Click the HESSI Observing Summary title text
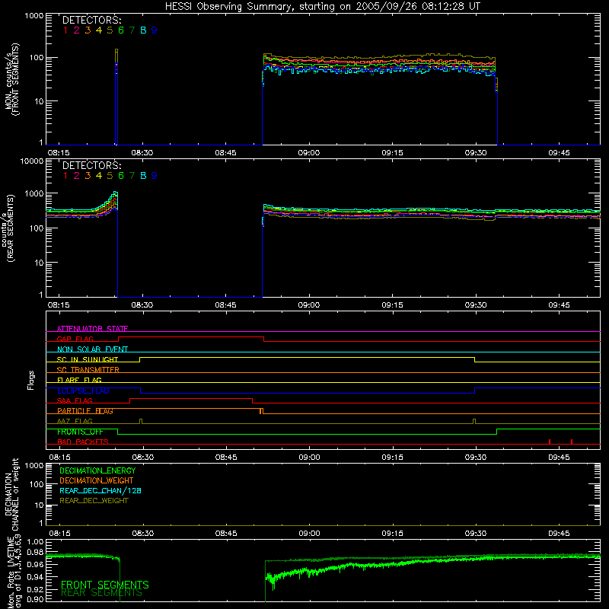Screen dimensions: 609x609 pos(322,7)
